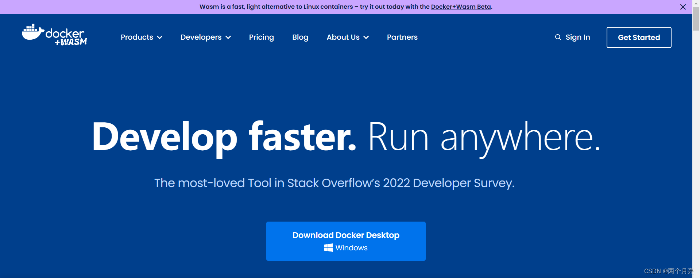This screenshot has height=278, width=700.
Task: Click the search magnifier icon
Action: (558, 37)
